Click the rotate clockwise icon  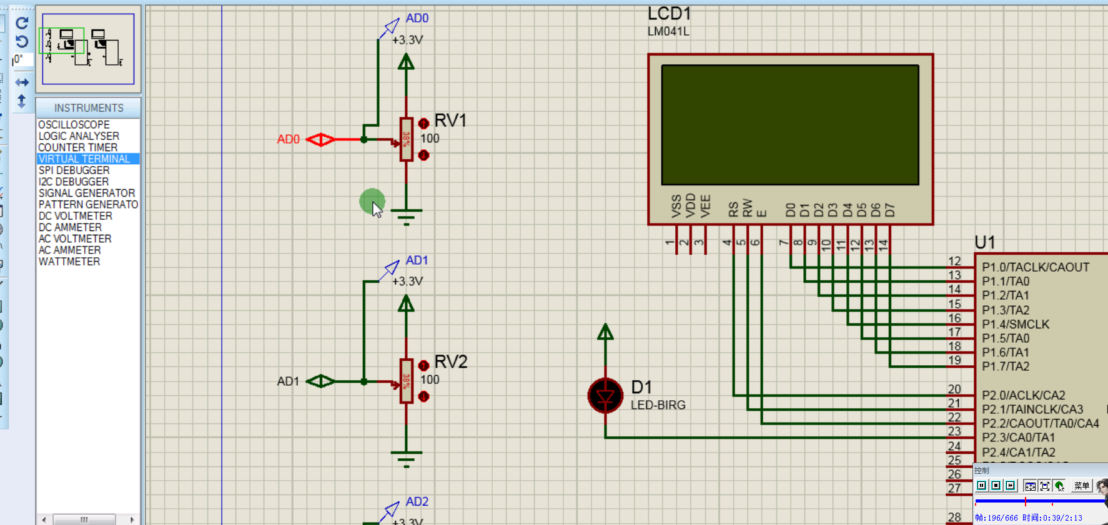(22, 23)
